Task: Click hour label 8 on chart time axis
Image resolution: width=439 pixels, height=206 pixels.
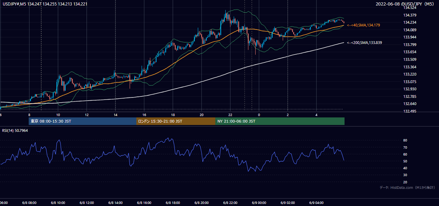Action: [29, 115]
